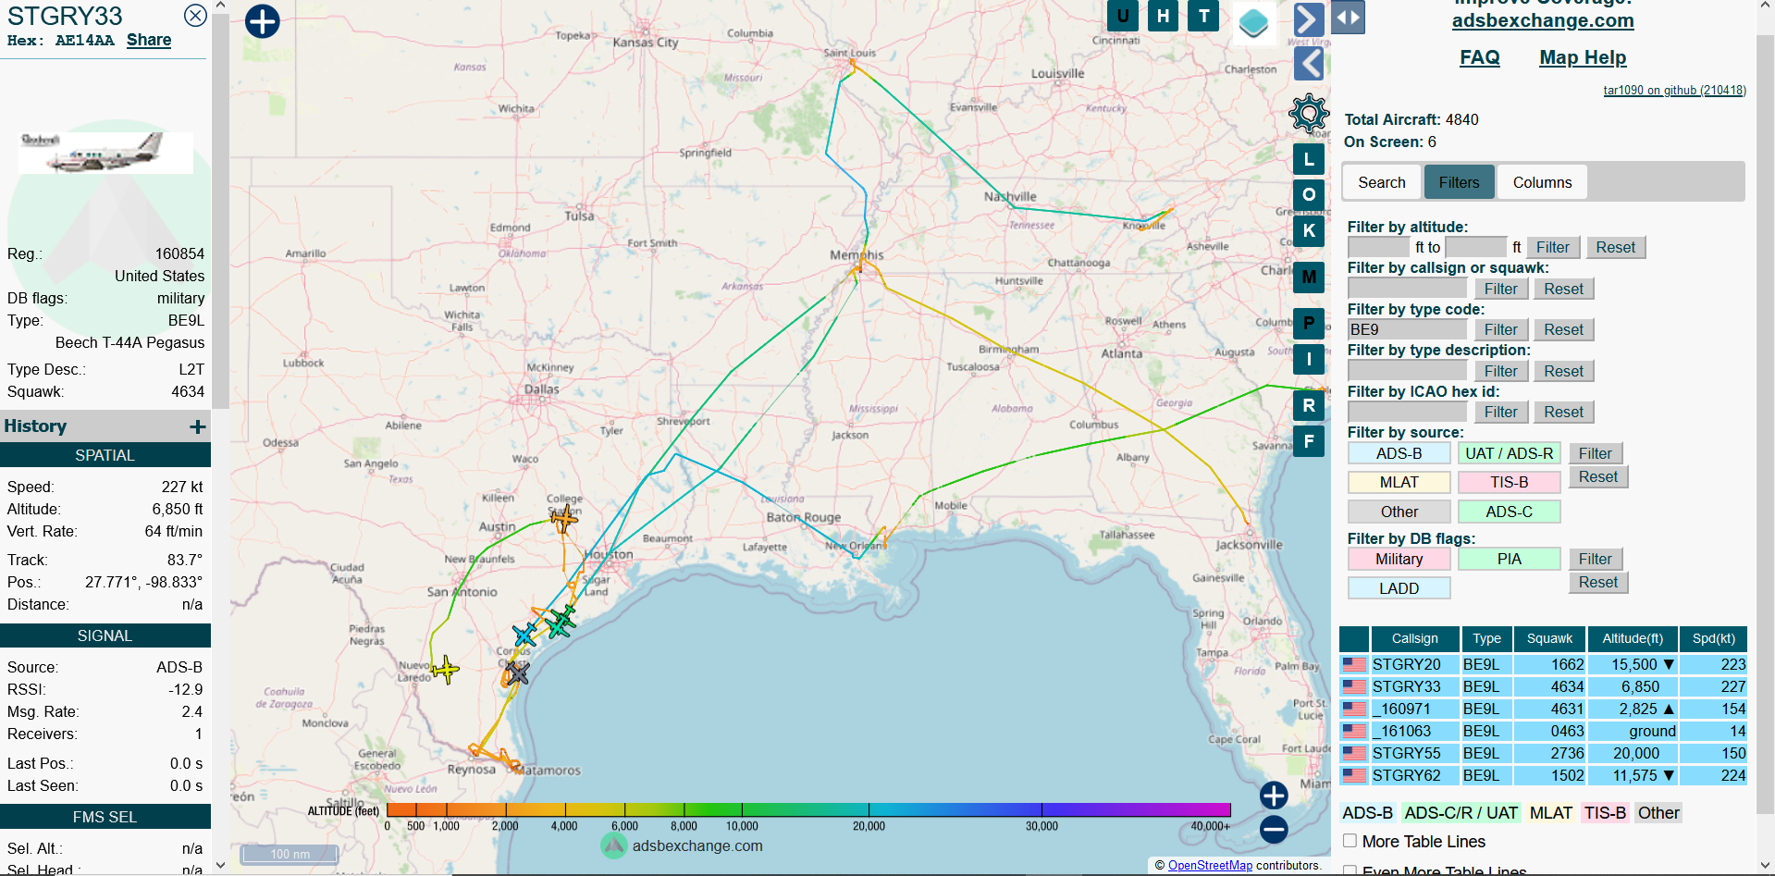Reset the altitude filter
The width and height of the screenshot is (1775, 876).
pos(1615,247)
